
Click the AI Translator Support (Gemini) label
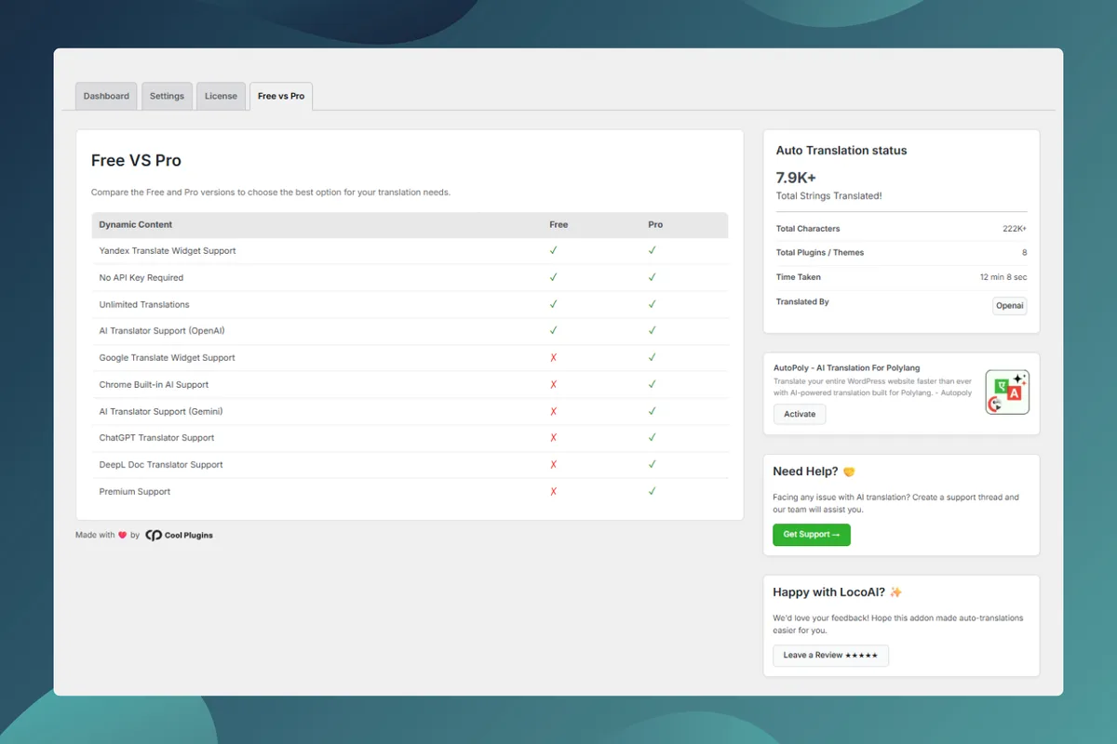tap(161, 411)
